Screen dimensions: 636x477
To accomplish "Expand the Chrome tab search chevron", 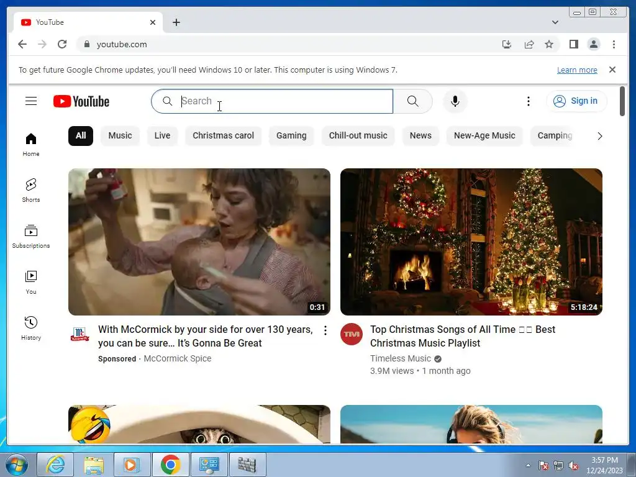I will pyautogui.click(x=555, y=22).
